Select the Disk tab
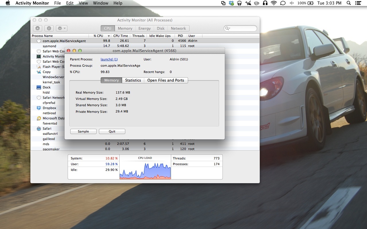The image size is (367, 229). [x=161, y=28]
